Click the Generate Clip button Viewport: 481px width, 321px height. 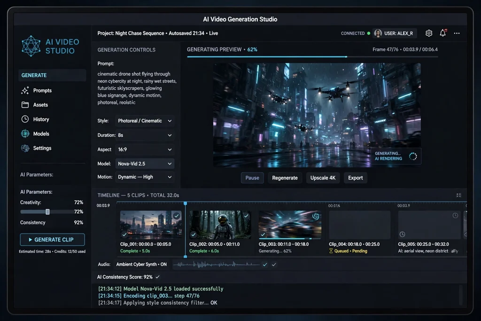(x=52, y=240)
